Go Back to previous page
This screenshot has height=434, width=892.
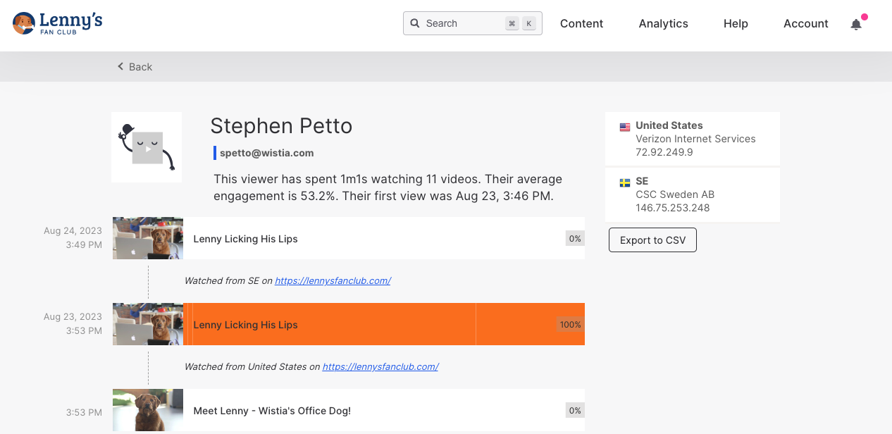click(x=135, y=66)
